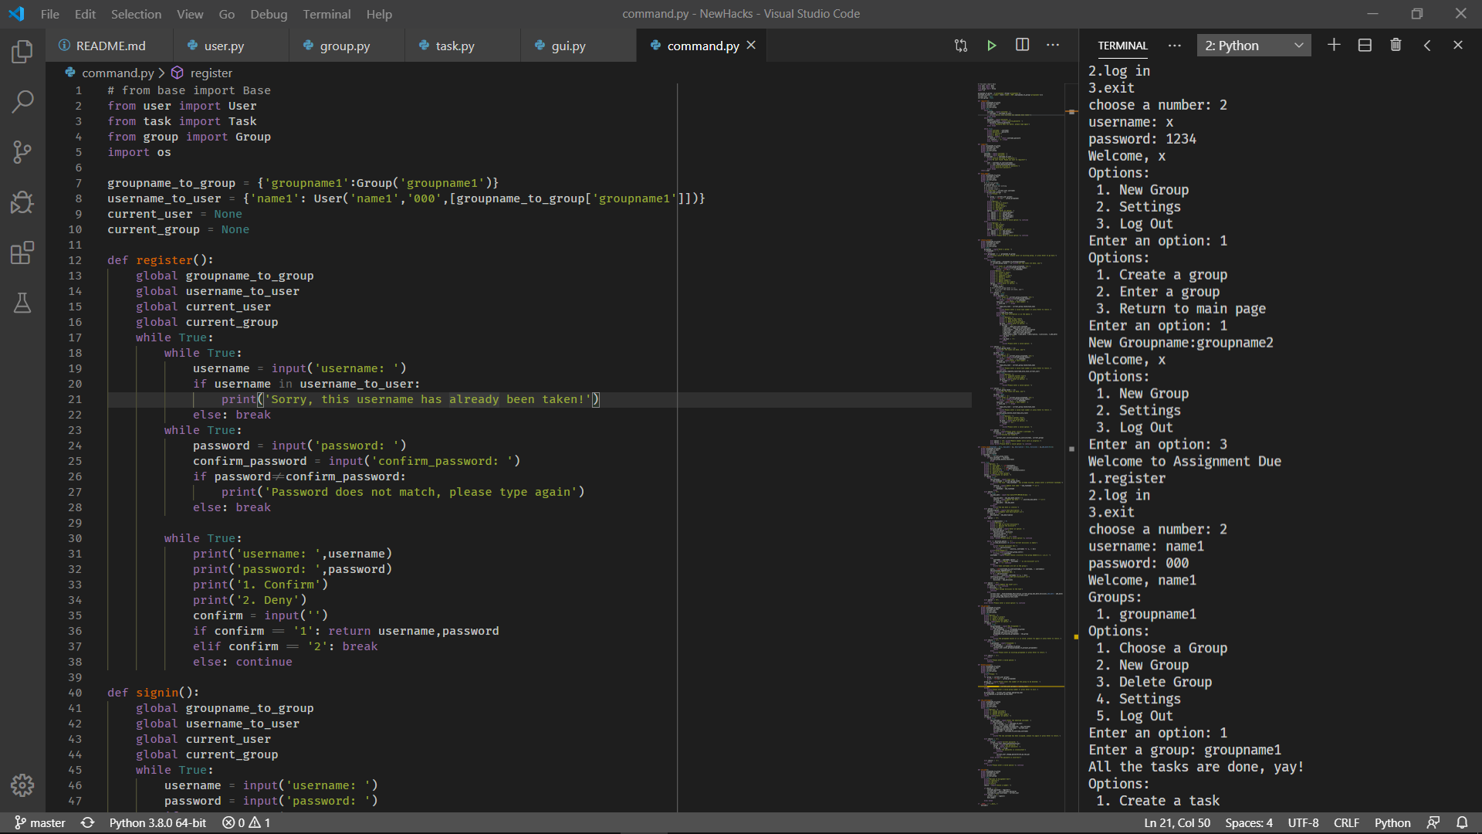
Task: Open the Test flask icon view
Action: 22,303
